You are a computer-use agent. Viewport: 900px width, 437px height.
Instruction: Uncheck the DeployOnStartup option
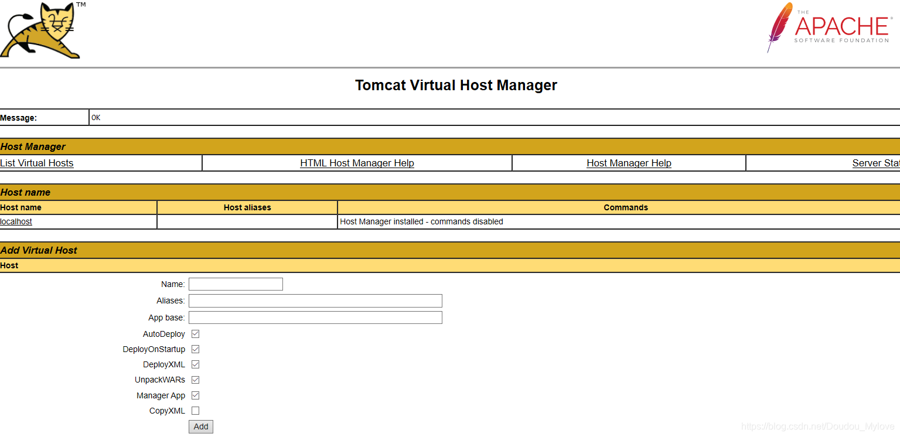click(x=195, y=349)
